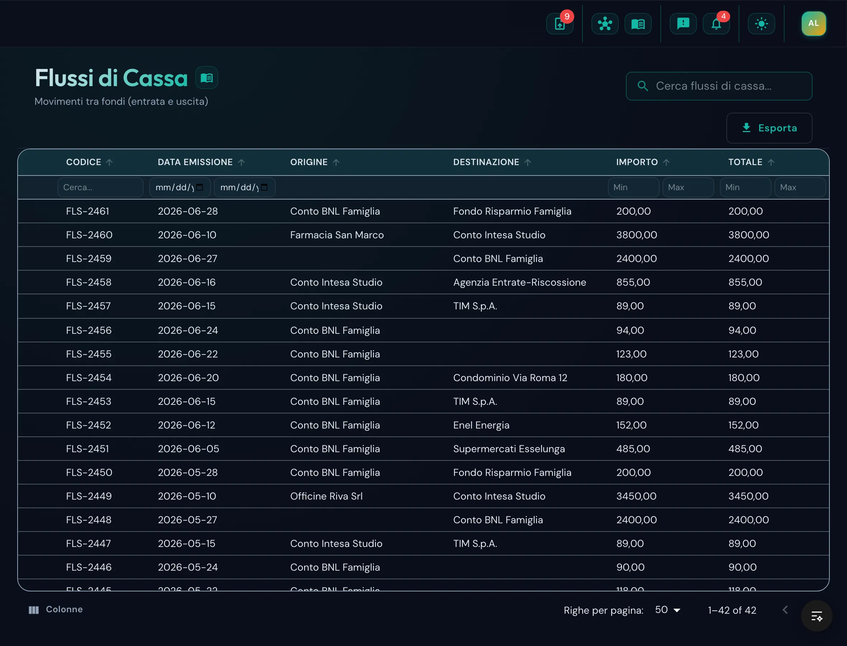The height and width of the screenshot is (646, 847).
Task: Click the TOTALE Max filter field
Action: pyautogui.click(x=800, y=187)
